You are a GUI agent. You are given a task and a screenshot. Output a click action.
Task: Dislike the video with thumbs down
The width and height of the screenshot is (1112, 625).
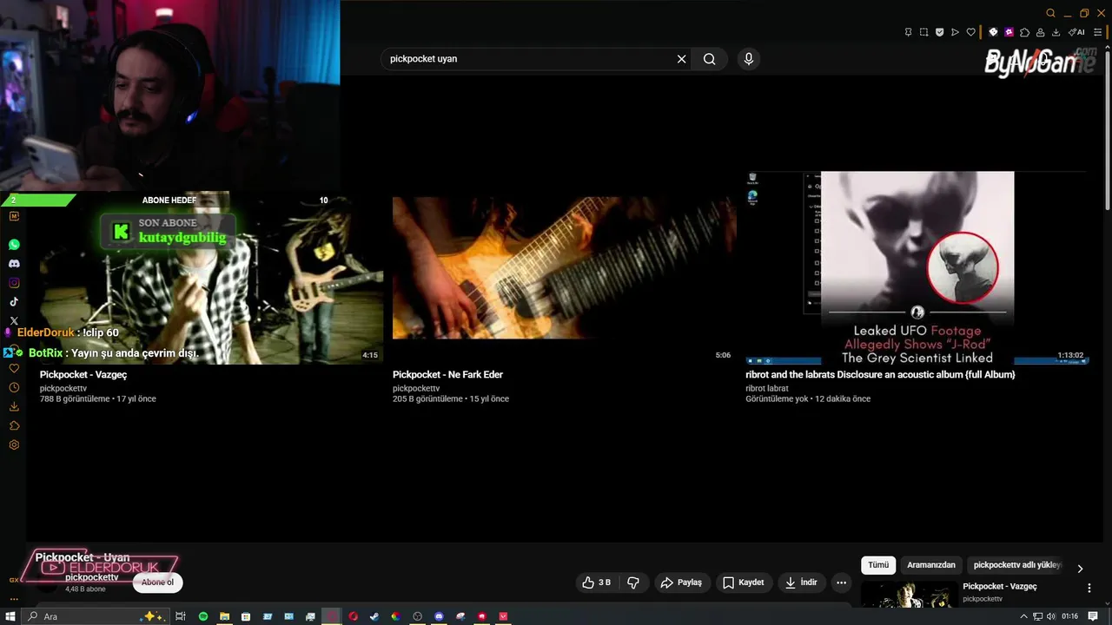(x=633, y=582)
